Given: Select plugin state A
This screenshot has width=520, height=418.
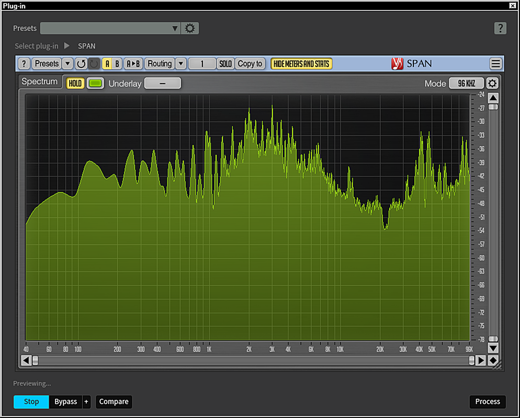Looking at the screenshot, I should pyautogui.click(x=107, y=64).
